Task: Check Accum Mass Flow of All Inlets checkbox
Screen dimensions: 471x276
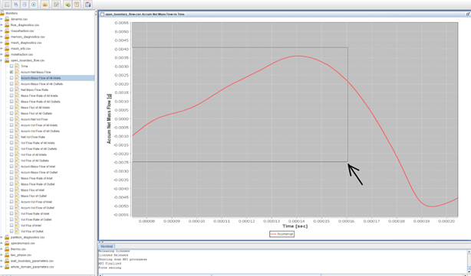Action: pyautogui.click(x=12, y=78)
